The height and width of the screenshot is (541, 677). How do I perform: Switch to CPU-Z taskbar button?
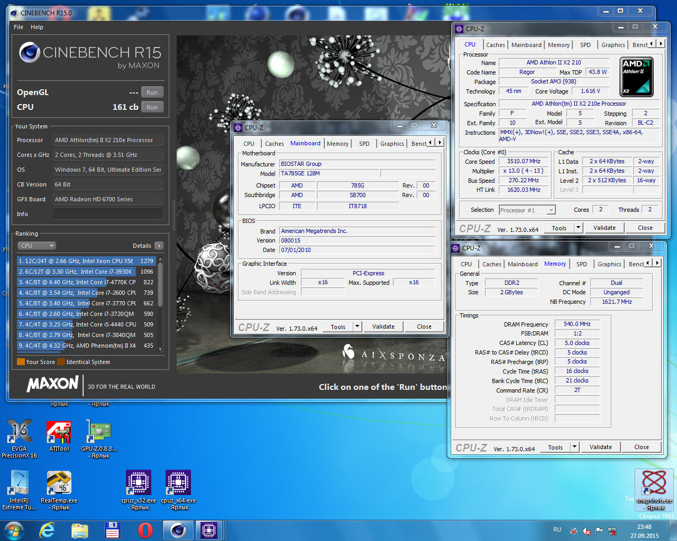click(x=209, y=530)
